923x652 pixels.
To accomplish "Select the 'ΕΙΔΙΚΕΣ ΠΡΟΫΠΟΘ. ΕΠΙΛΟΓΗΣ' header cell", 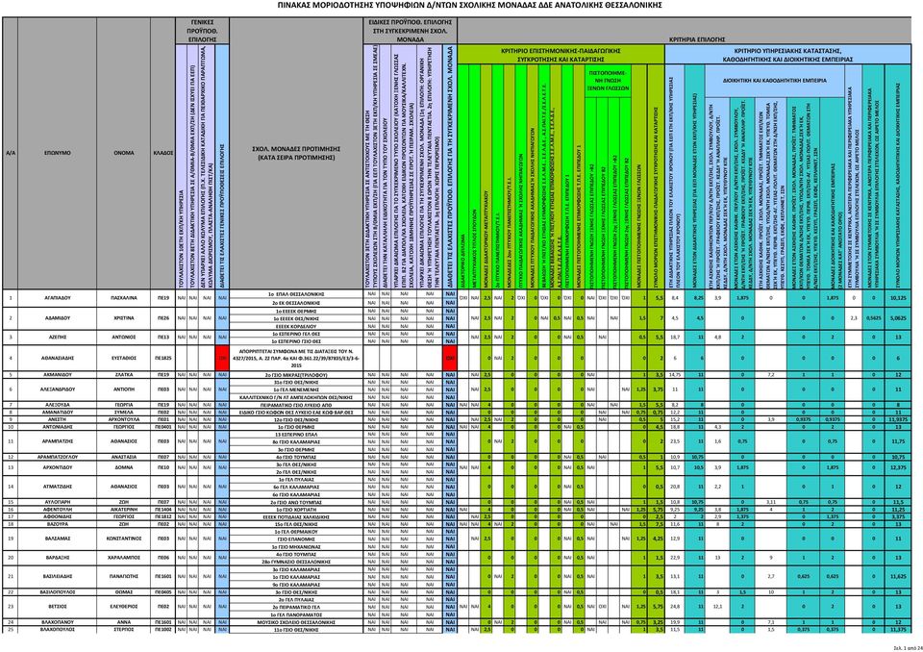I will tap(410, 31).
